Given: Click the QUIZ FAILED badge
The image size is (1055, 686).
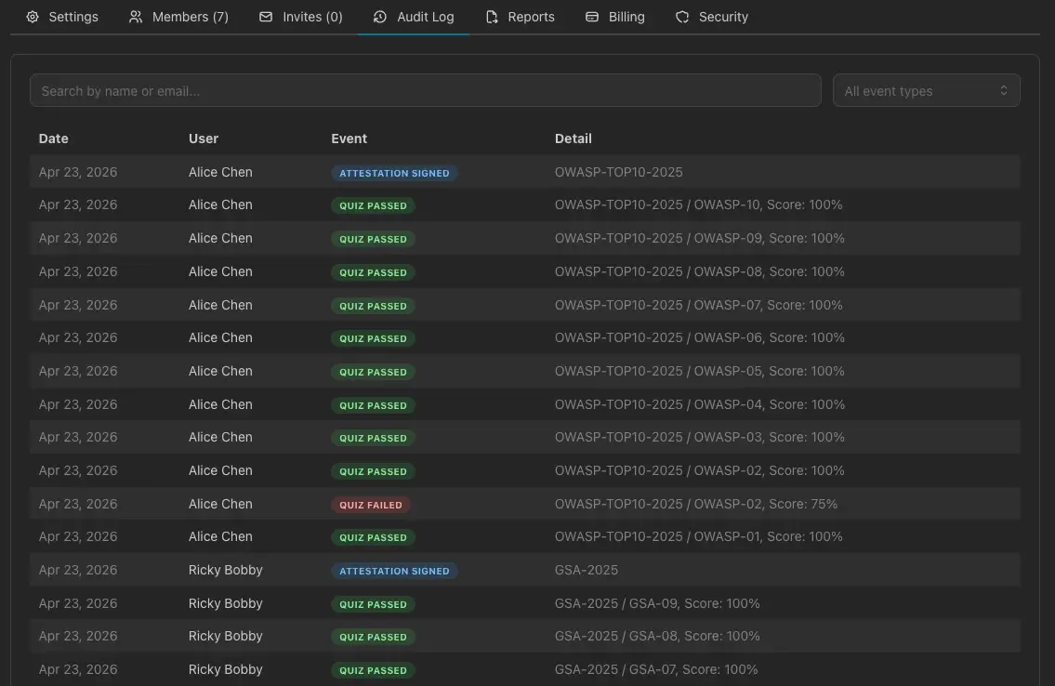Looking at the screenshot, I should (x=371, y=505).
